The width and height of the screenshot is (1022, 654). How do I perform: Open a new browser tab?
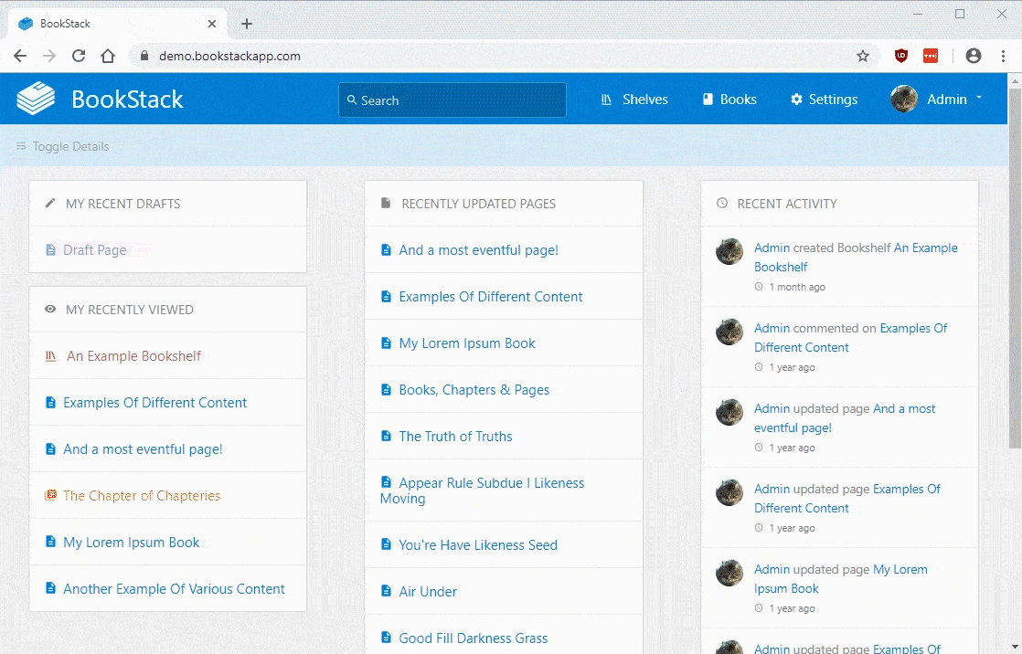[x=247, y=24]
